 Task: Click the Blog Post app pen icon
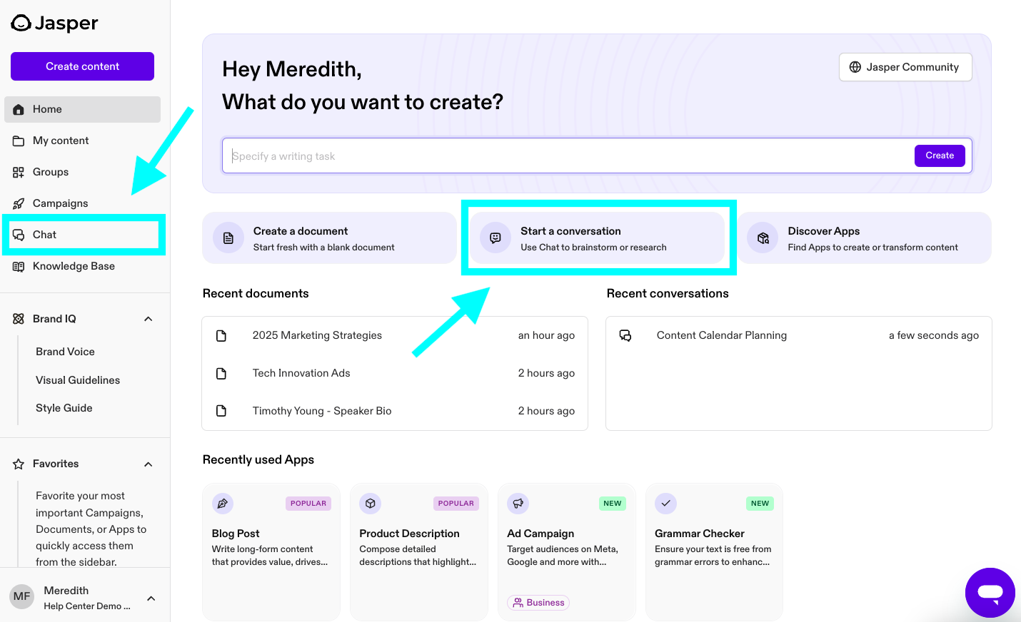pyautogui.click(x=223, y=504)
